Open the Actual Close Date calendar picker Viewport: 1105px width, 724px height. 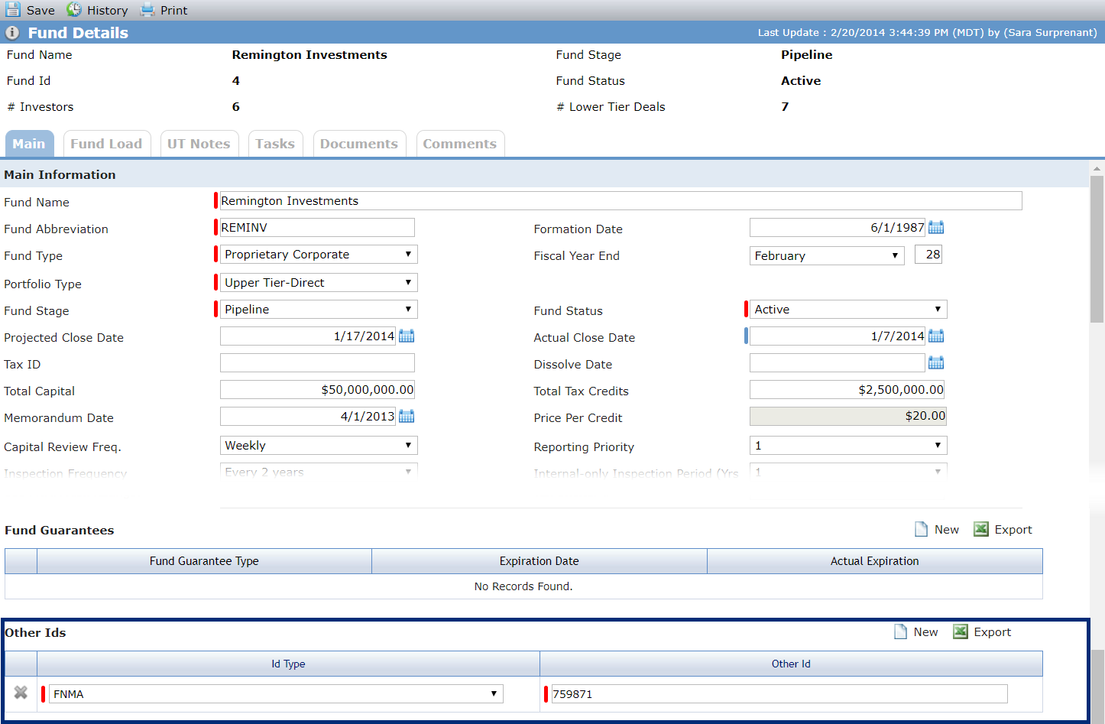pyautogui.click(x=936, y=336)
